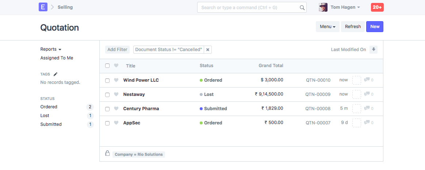Click the ERPNext home logo icon
Viewport: 425px width, 170px height.
[x=43, y=7]
